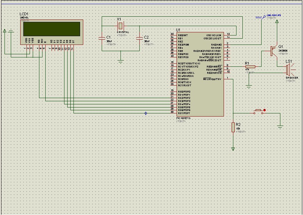Select the LCD1 display screen
Image resolution: width=303 pixels, height=215 pixels.
pos(52,29)
